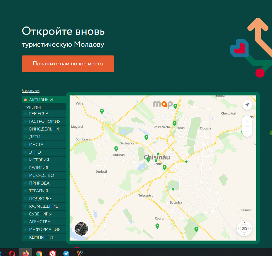Select the КЕМПИНГИ category
The height and width of the screenshot is (256, 272).
coord(44,237)
